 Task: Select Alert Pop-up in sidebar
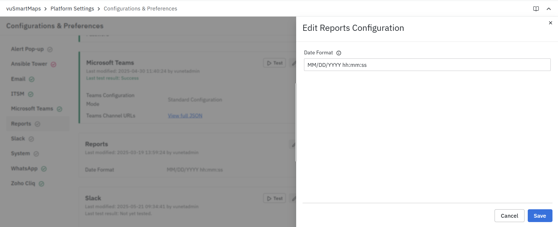(27, 49)
